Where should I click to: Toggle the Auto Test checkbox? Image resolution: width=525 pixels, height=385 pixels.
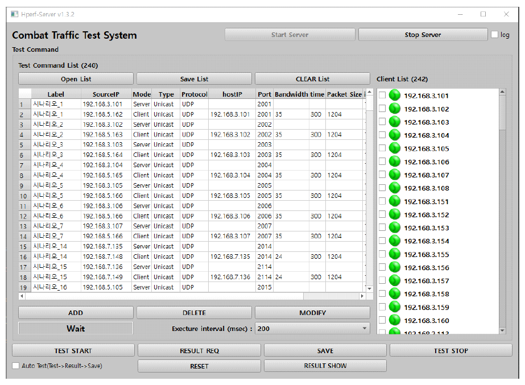click(16, 366)
